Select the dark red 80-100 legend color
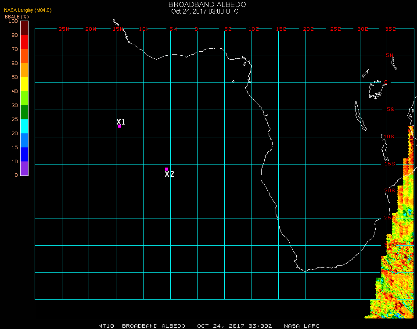This screenshot has width=417, height=329. pos(25,28)
